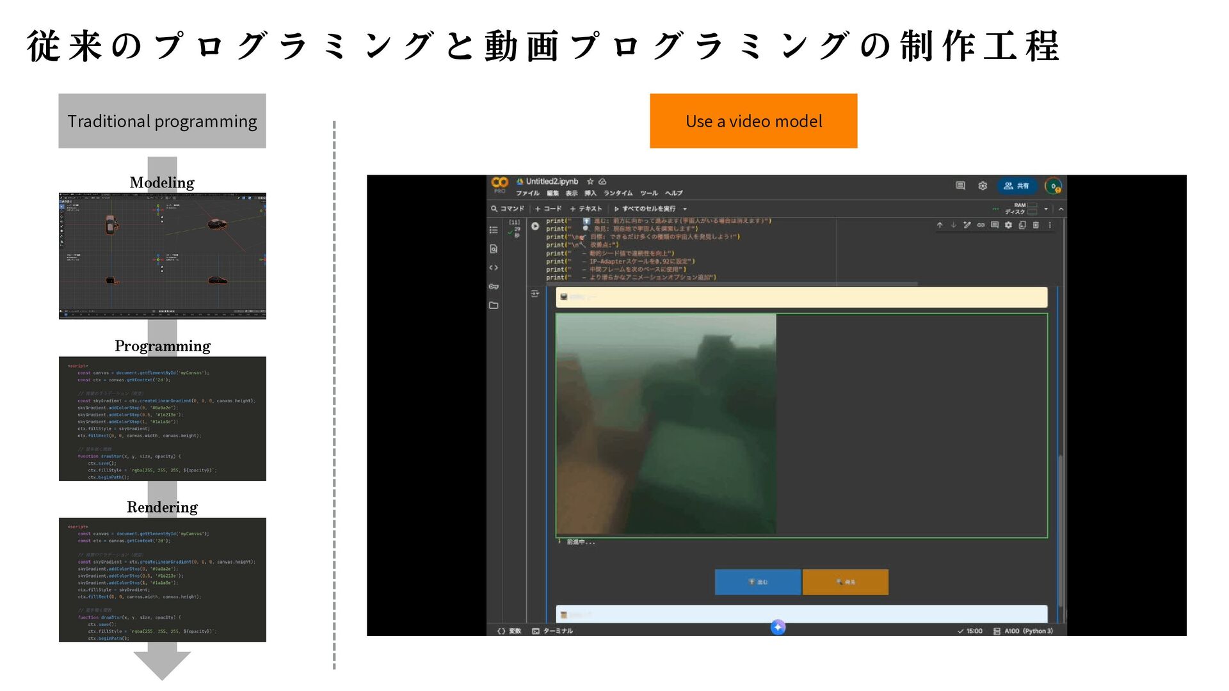Click orange Use a video model box
Image resolution: width=1229 pixels, height=691 pixels.
point(753,121)
